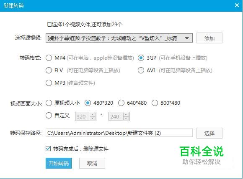Cancel with the 取消 button
Screen dimensions: 243x179
tap(92, 163)
